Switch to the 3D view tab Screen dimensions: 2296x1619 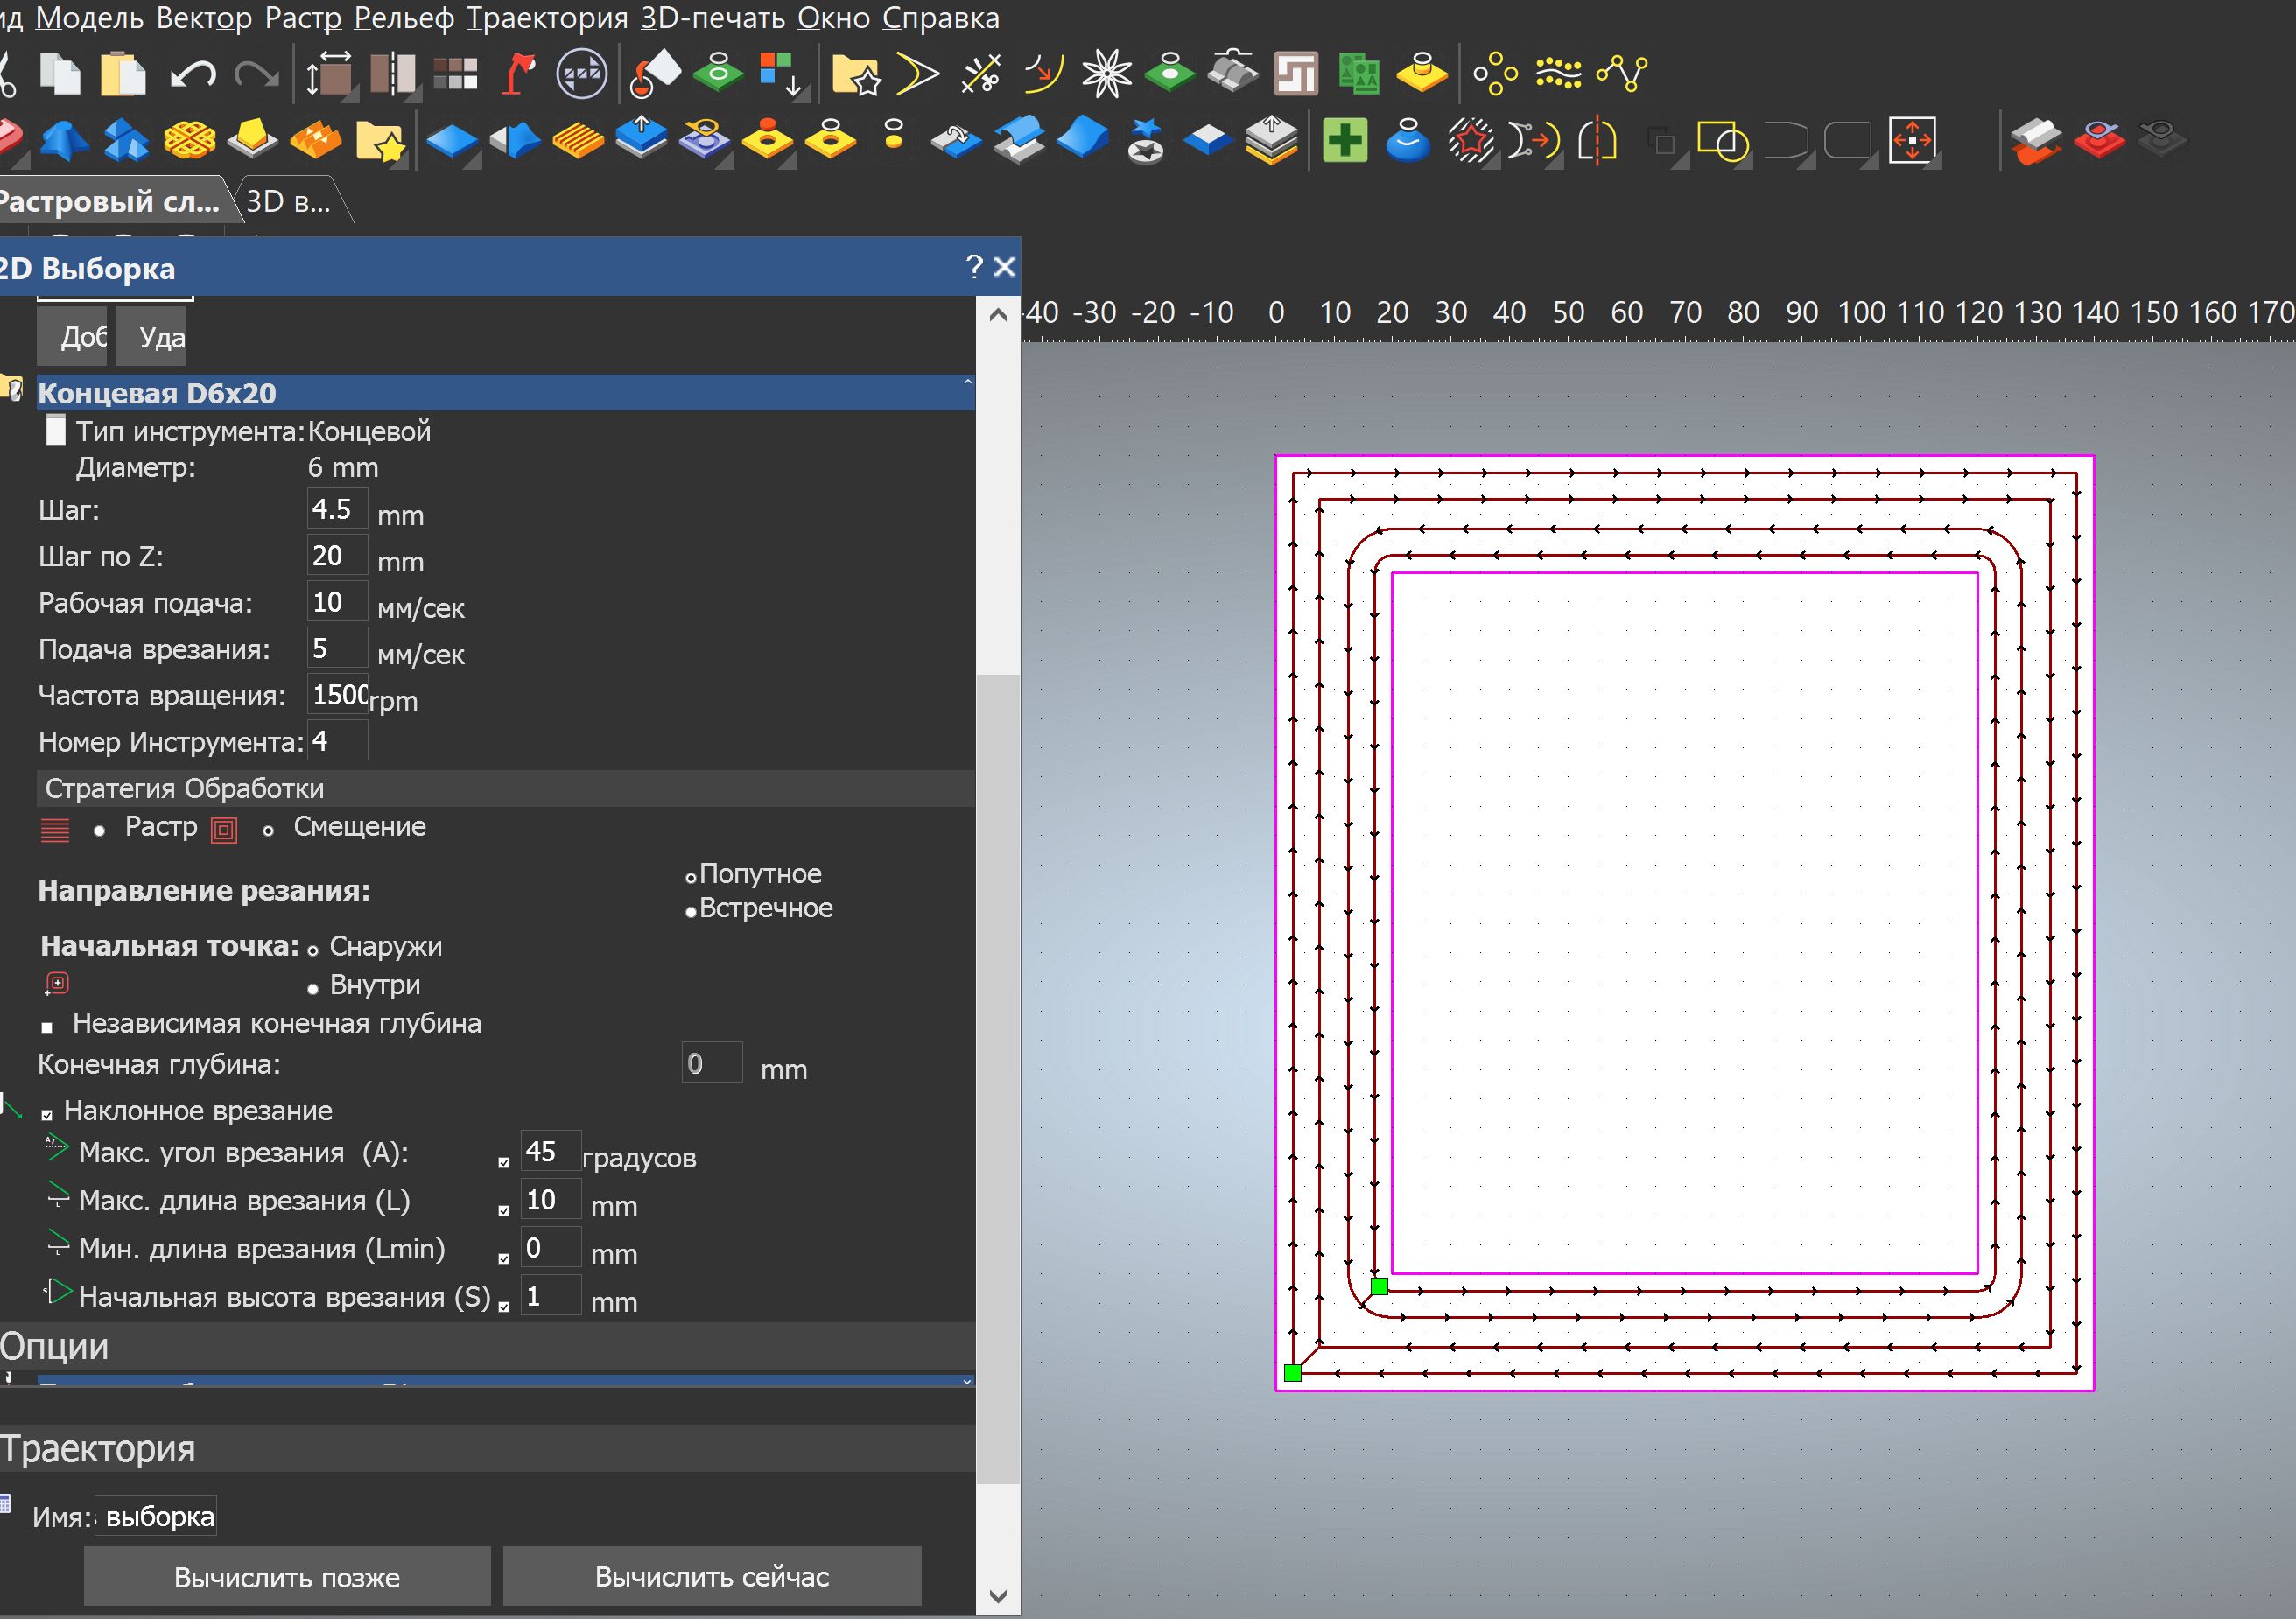[x=289, y=202]
